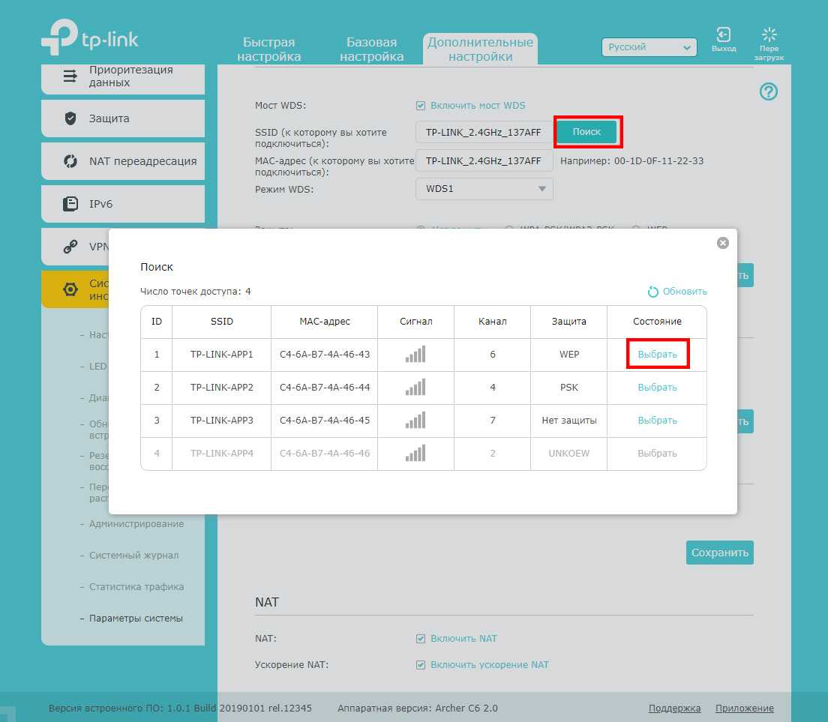Click the SSID input field
The image size is (828, 722).
click(x=484, y=133)
